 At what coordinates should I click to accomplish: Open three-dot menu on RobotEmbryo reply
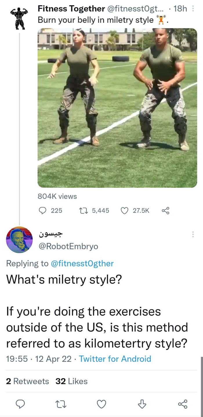(x=193, y=235)
